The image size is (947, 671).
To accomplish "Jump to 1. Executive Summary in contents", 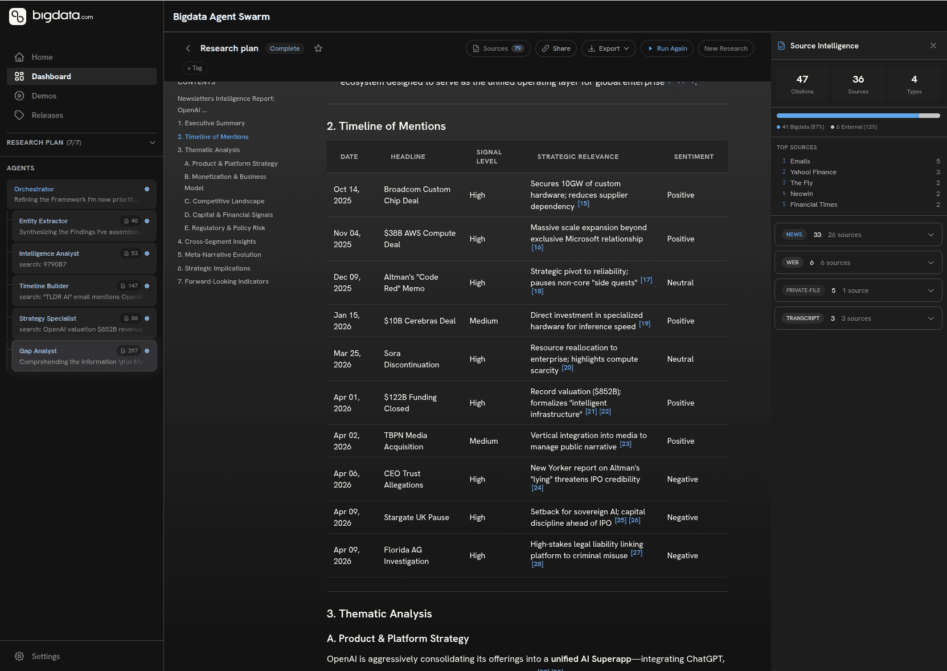I will click(211, 123).
